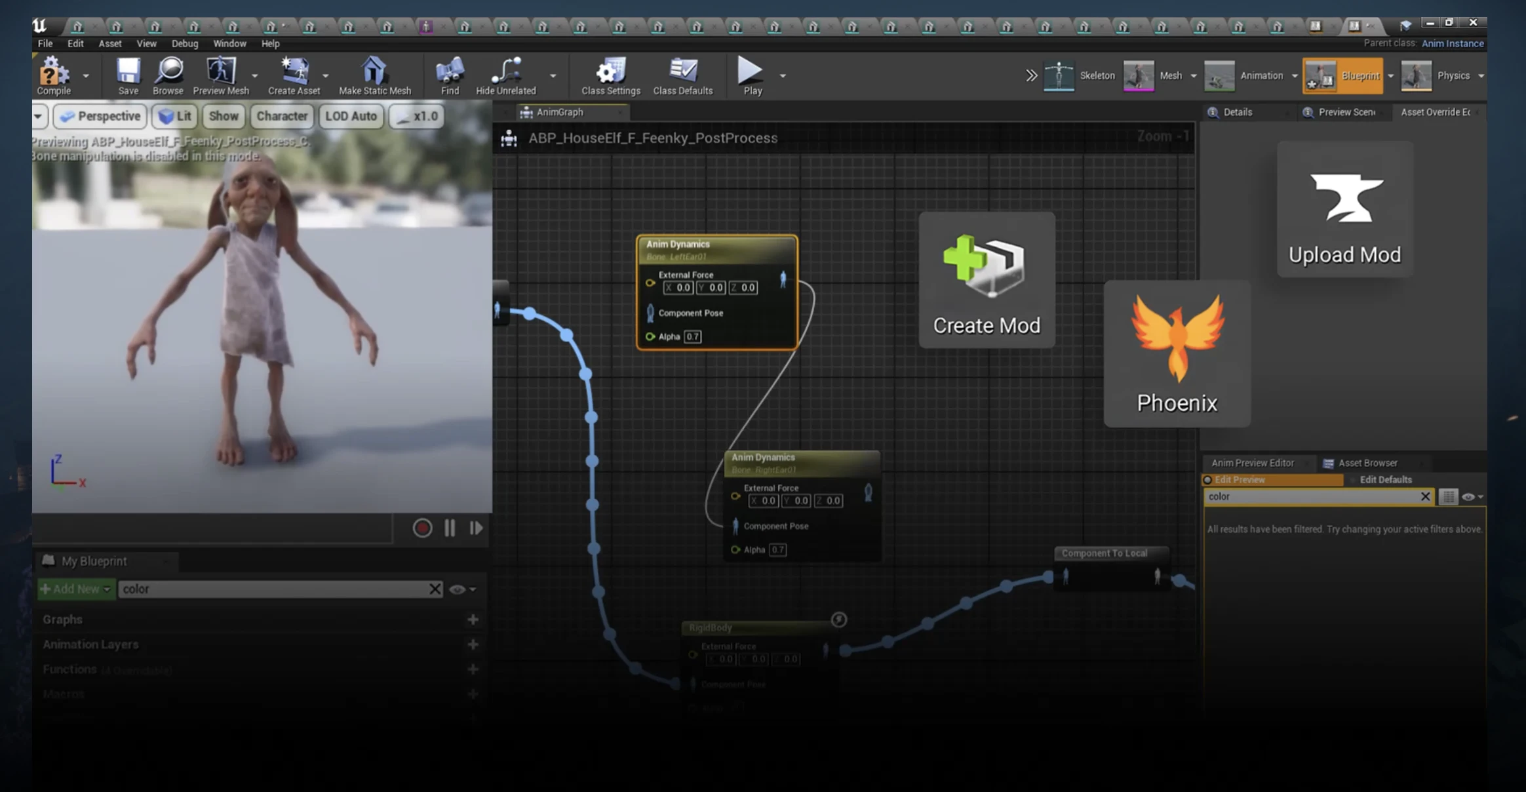Open the Add New dropdown

pos(76,589)
